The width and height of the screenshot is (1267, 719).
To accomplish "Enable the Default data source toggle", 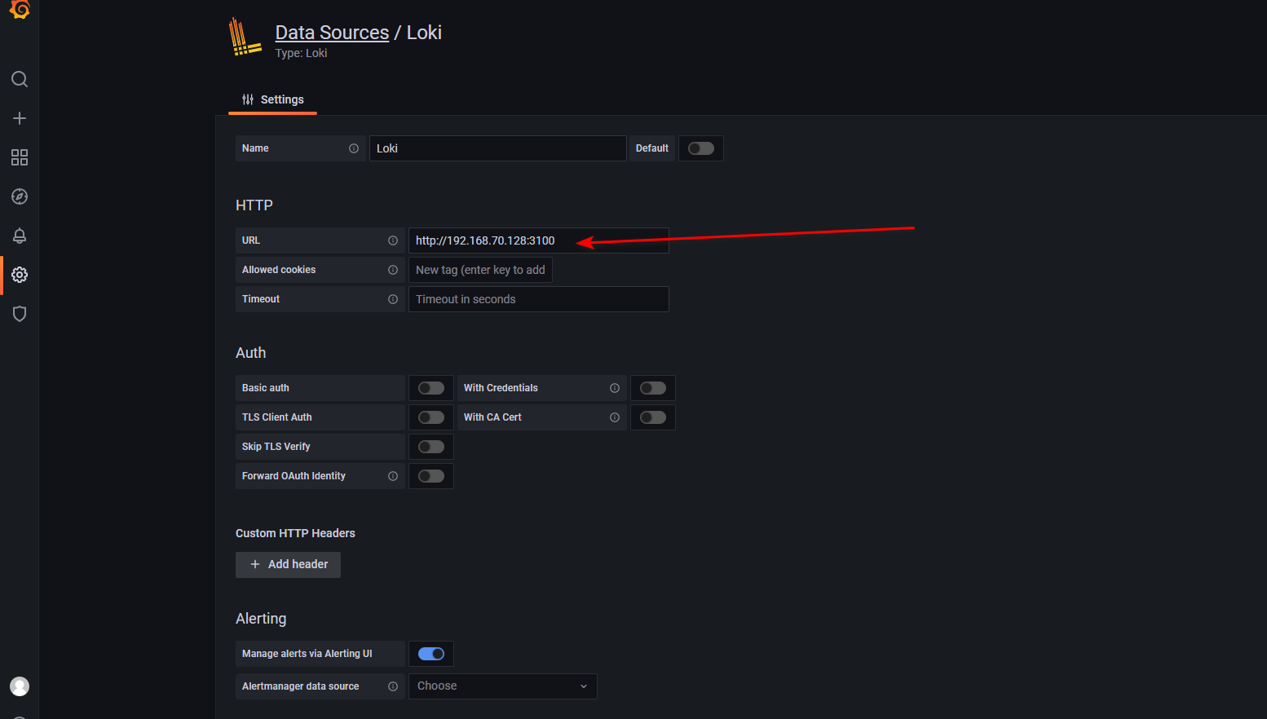I will pos(700,148).
